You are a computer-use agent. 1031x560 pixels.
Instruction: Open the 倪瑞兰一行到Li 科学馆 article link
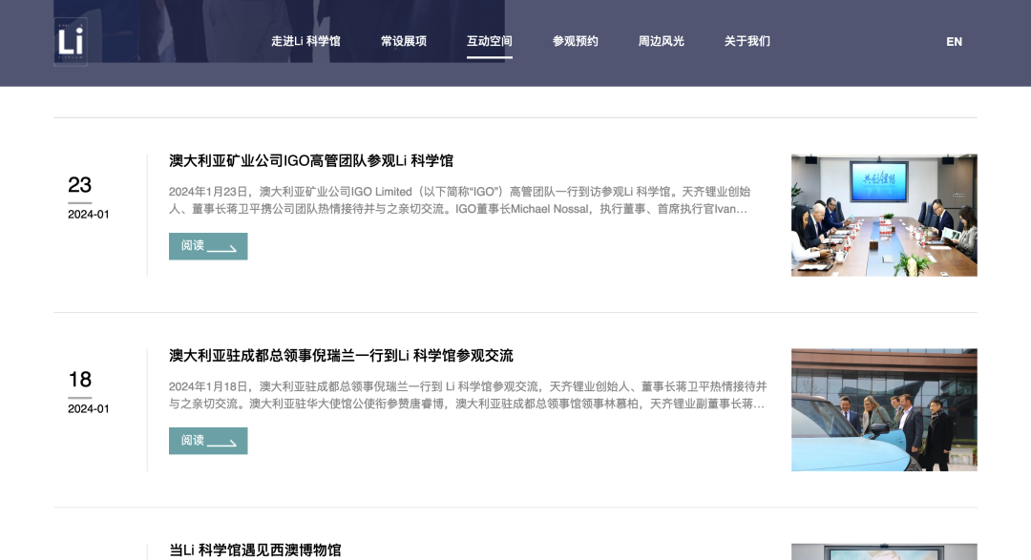click(341, 356)
